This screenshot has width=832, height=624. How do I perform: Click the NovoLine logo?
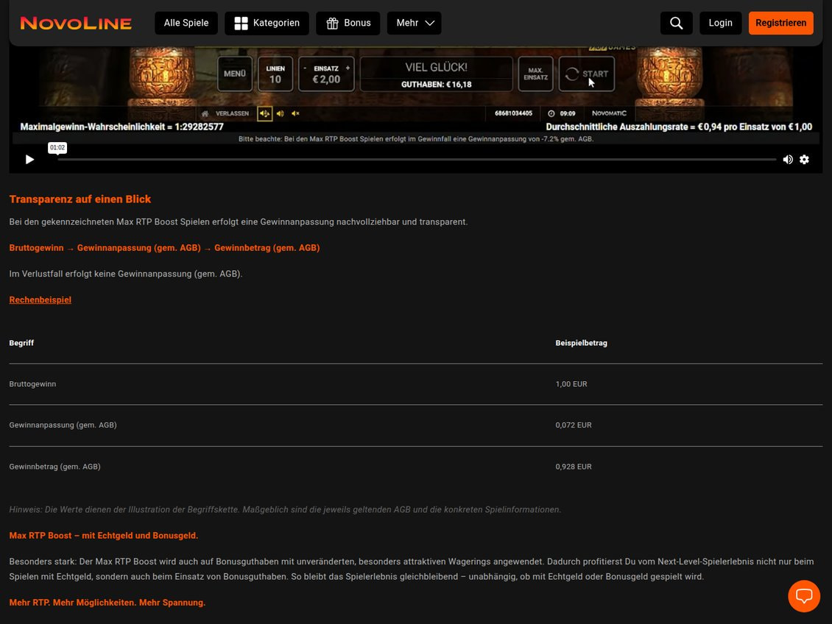tap(76, 24)
